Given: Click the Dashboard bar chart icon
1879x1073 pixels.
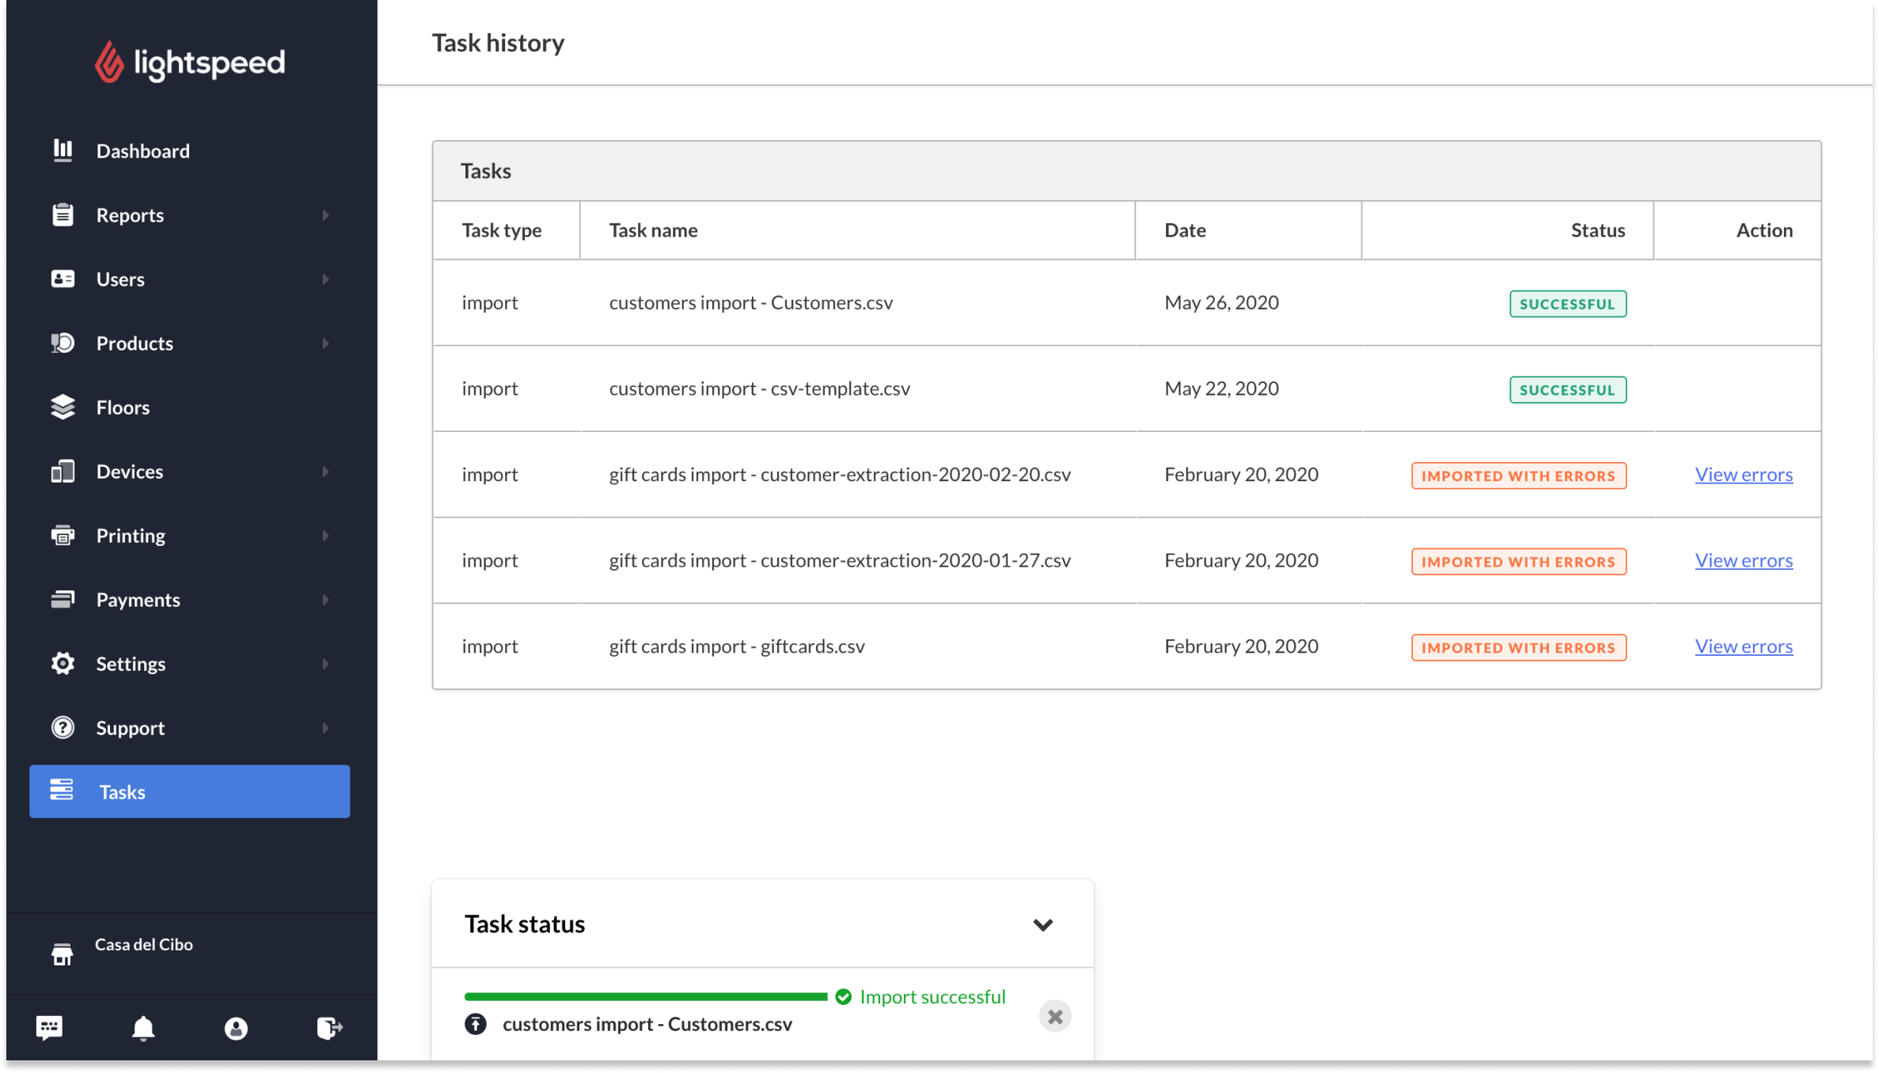Looking at the screenshot, I should coord(63,150).
